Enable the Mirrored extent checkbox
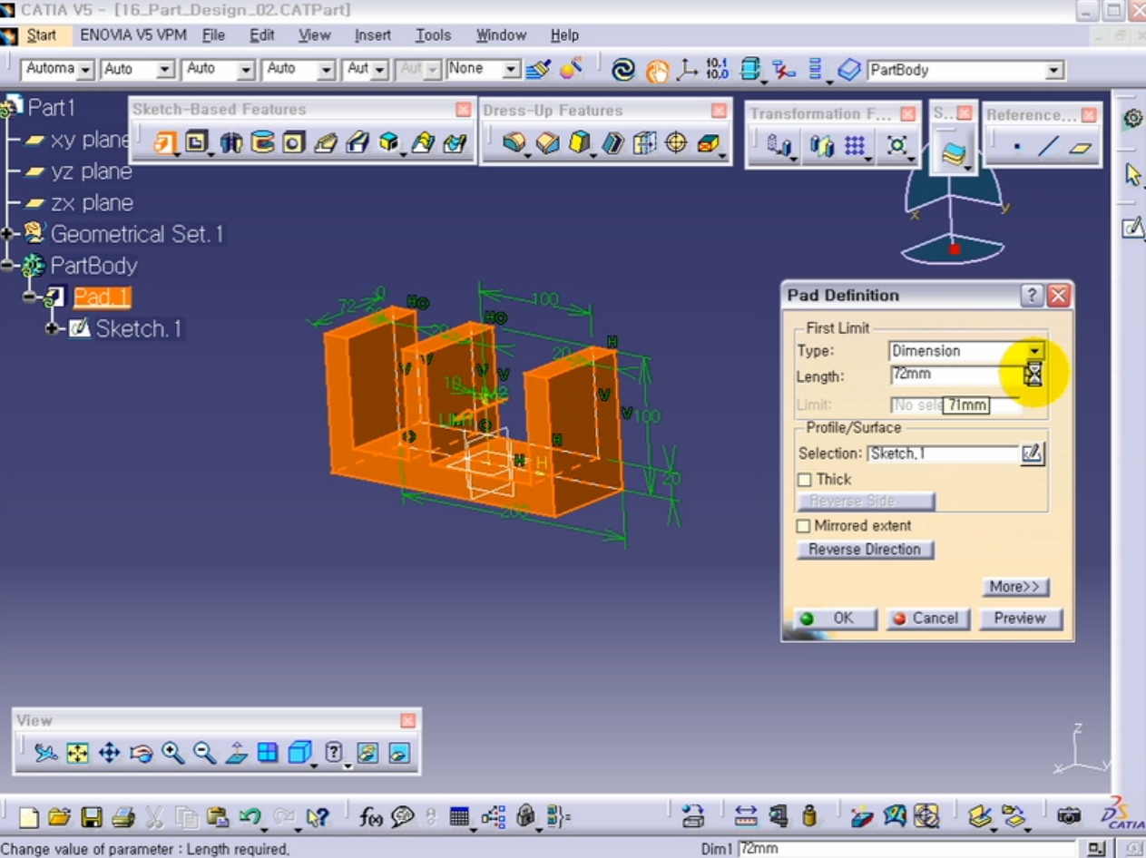1146x858 pixels. [x=804, y=526]
